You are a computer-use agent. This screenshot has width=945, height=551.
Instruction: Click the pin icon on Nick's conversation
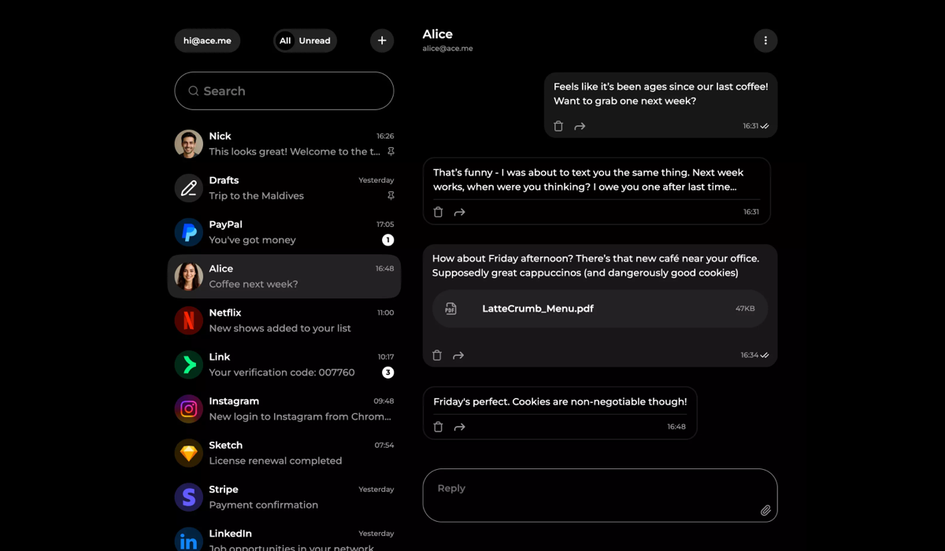[x=391, y=151]
